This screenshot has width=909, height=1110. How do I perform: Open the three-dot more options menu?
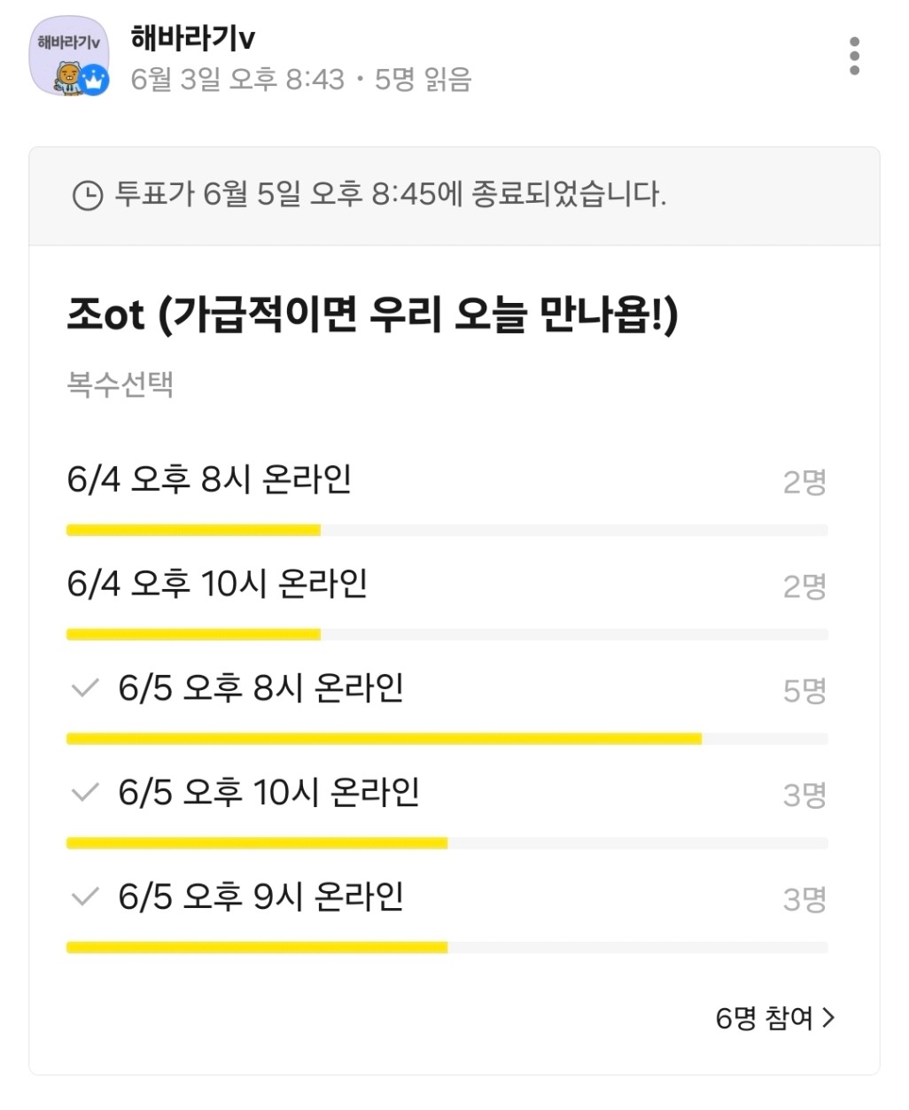click(854, 56)
